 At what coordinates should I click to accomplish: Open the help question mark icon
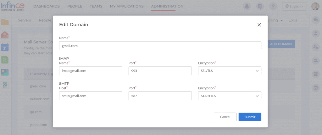click(x=273, y=7)
